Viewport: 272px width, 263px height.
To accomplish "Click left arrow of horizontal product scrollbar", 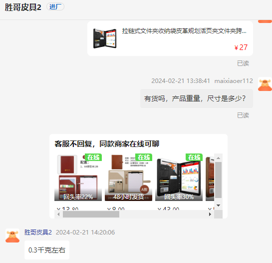I will tap(58, 214).
